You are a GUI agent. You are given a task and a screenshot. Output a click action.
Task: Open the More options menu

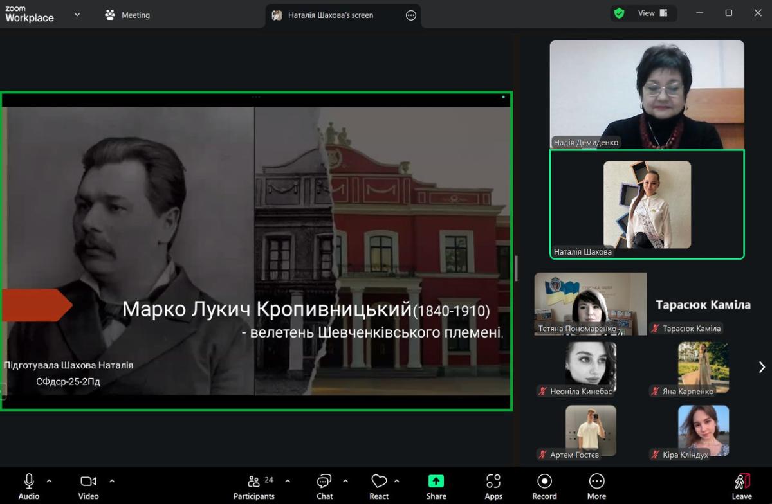click(596, 487)
